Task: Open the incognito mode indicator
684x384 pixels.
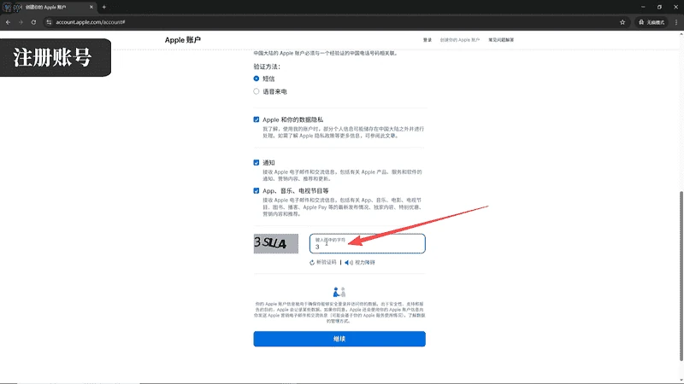Action: pyautogui.click(x=652, y=22)
